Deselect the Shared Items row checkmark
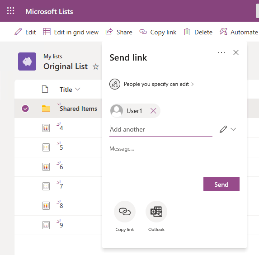This screenshot has width=259, height=255. pyautogui.click(x=25, y=109)
